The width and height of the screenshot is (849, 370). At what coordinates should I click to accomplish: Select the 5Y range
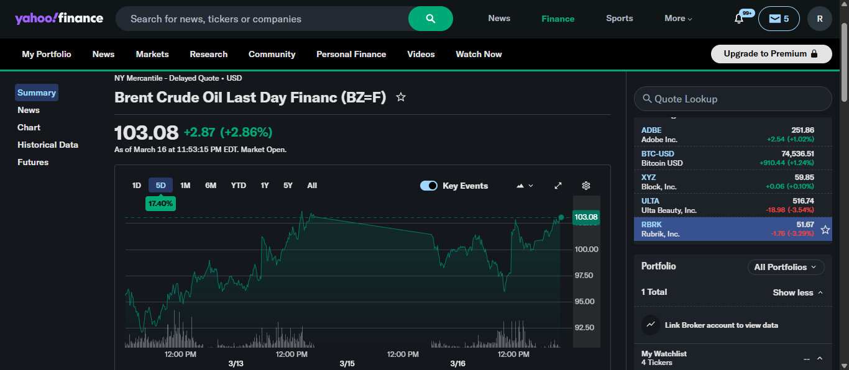click(288, 185)
